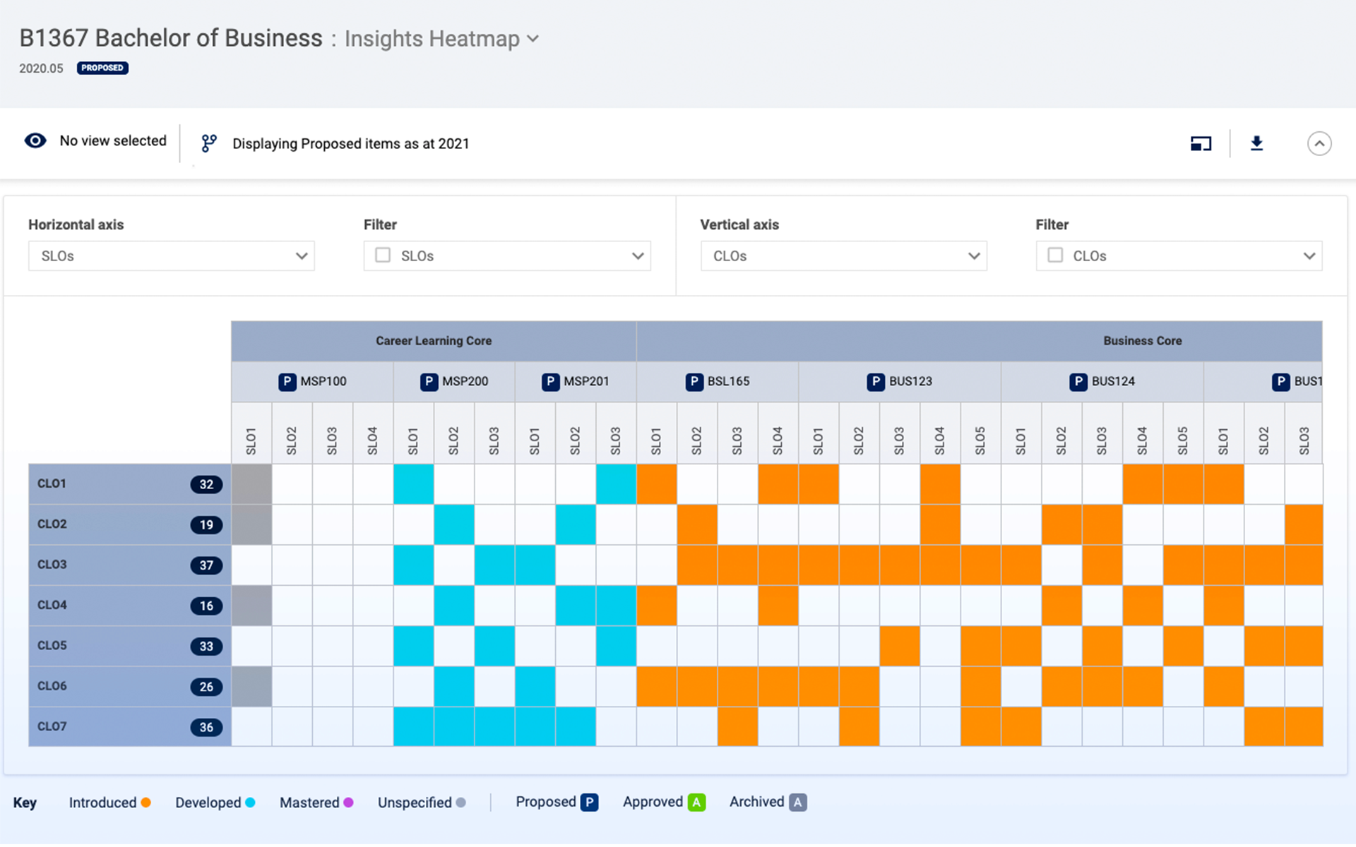
Task: Click the purple Mastered key dot
Action: (x=348, y=803)
